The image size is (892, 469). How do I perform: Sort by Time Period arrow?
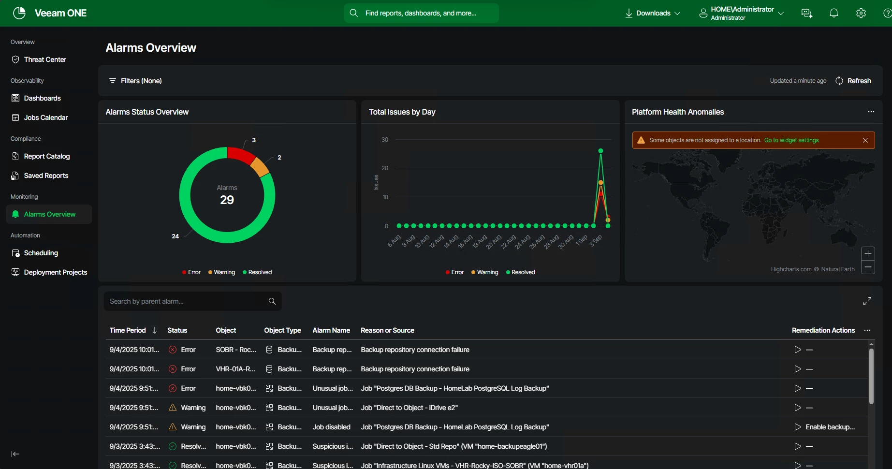155,330
